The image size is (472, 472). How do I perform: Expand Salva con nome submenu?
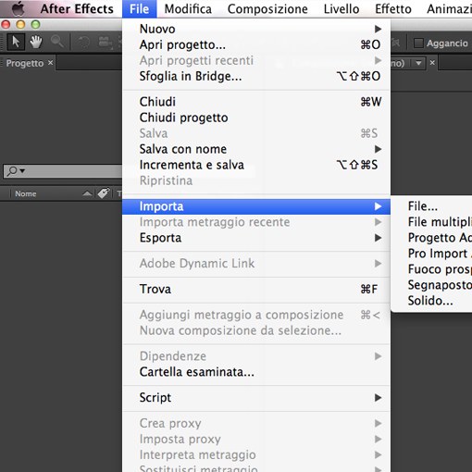(x=256, y=149)
